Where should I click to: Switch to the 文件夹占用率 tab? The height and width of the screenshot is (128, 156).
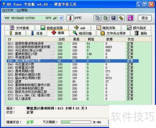click(113, 33)
